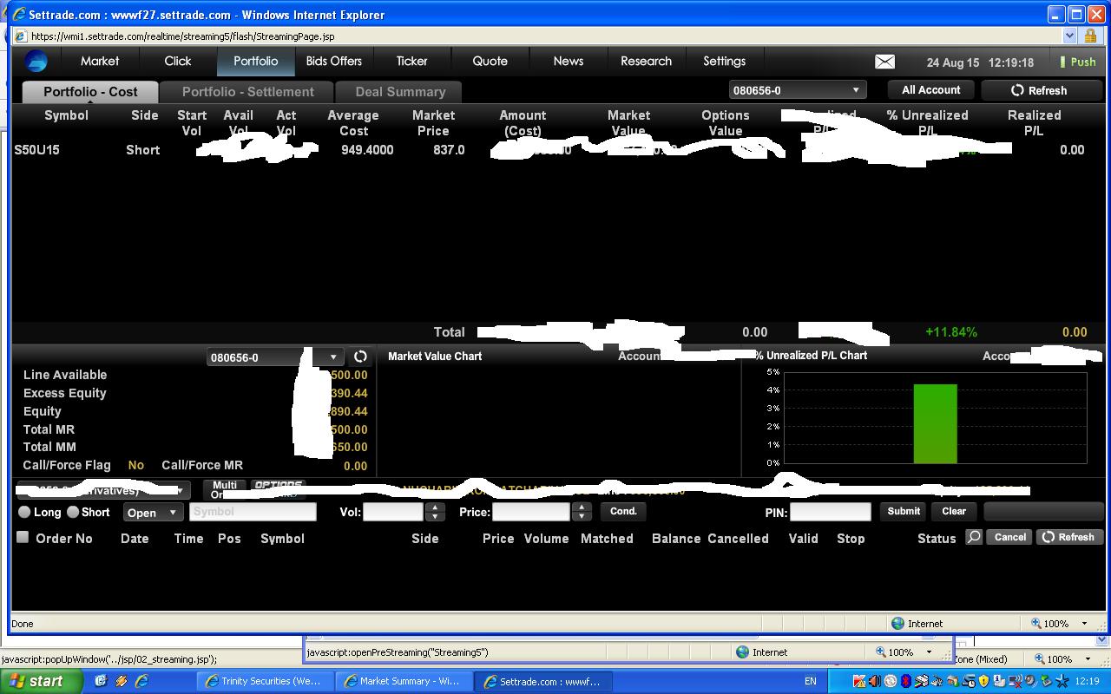Click the Price input field

pyautogui.click(x=531, y=512)
